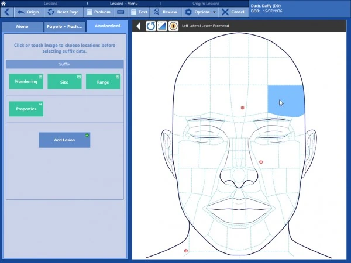Click the orange info circle icon
This screenshot has width=351, height=263.
click(173, 26)
